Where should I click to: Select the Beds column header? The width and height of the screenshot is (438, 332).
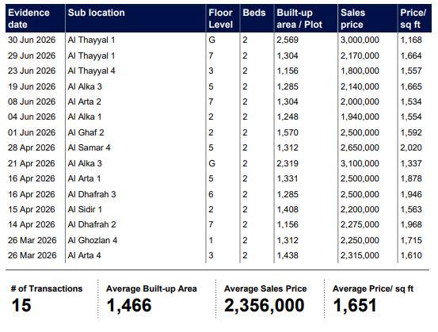(x=254, y=13)
